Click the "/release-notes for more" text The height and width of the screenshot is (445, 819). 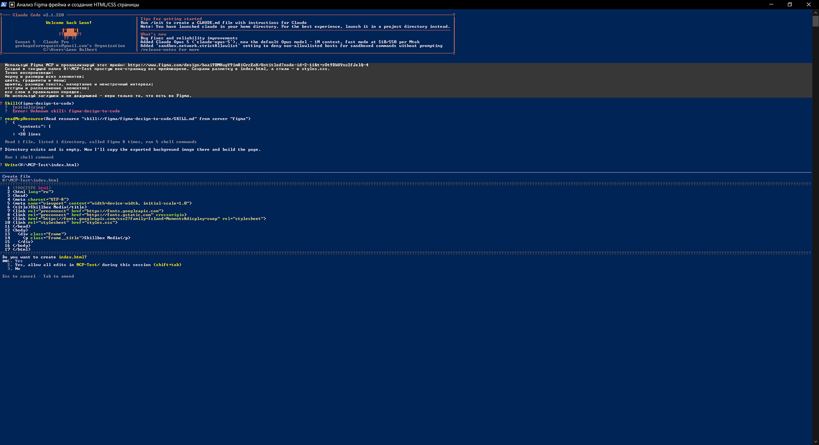tap(170, 50)
